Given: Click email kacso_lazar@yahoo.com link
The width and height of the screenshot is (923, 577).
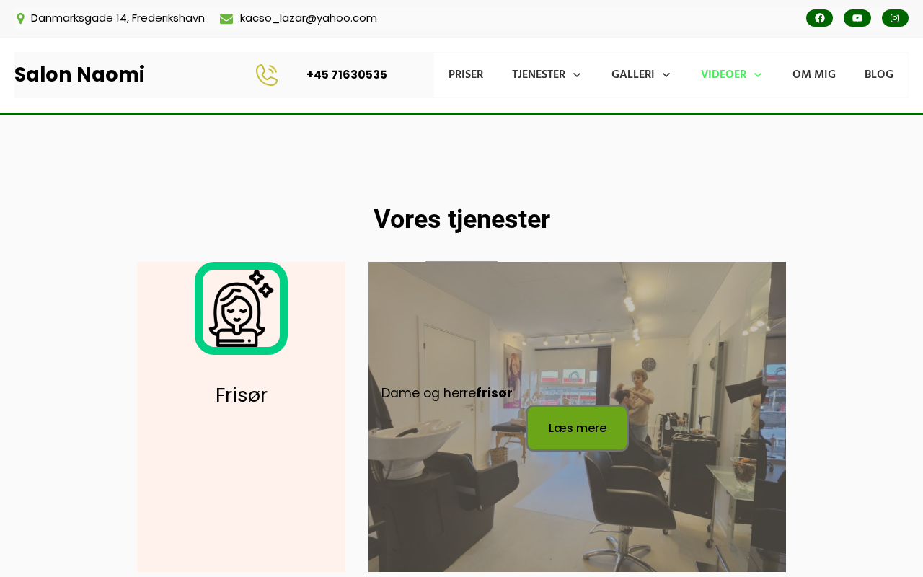Looking at the screenshot, I should 309,18.
